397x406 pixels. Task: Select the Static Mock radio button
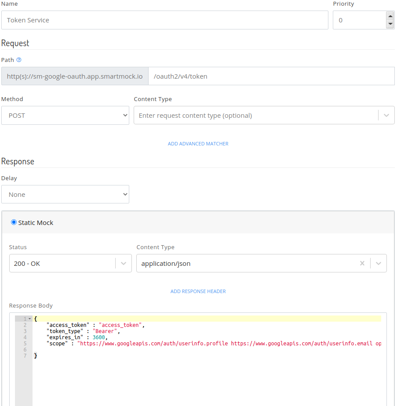click(x=14, y=222)
